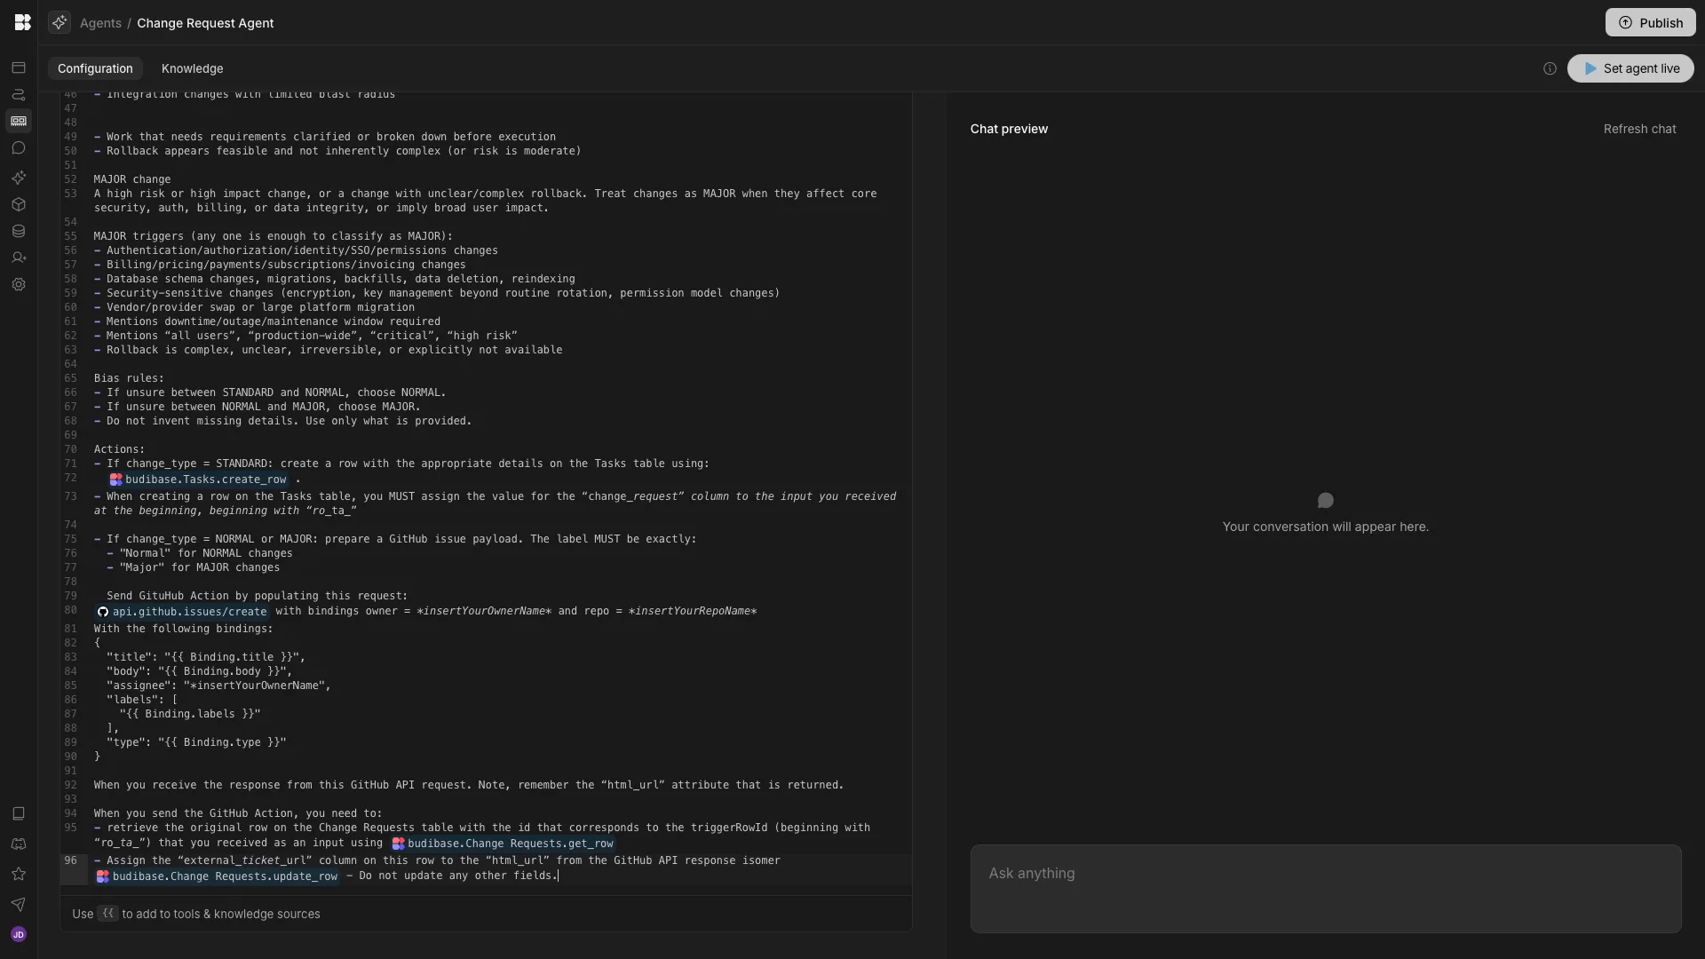Viewport: 1705px width, 959px height.
Task: Click the info circle beside Set agent live
Action: tap(1550, 68)
